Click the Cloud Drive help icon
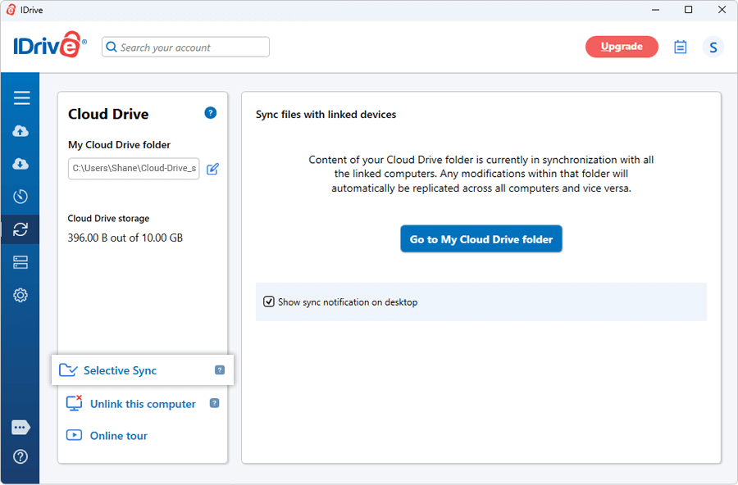Image resolution: width=738 pixels, height=485 pixels. point(211,113)
